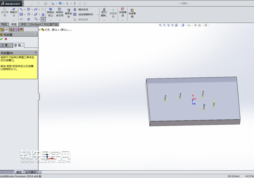Viewport: 254px width, 178px height.
Task: Open dropdown next to the Rectangle tool
Action: pos(25,14)
